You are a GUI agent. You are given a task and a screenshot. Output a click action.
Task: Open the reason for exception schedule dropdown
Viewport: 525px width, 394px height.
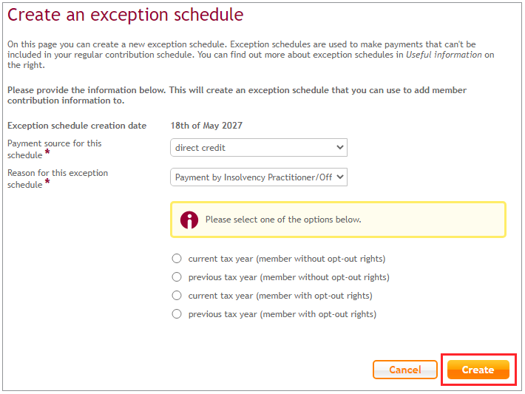click(x=259, y=177)
